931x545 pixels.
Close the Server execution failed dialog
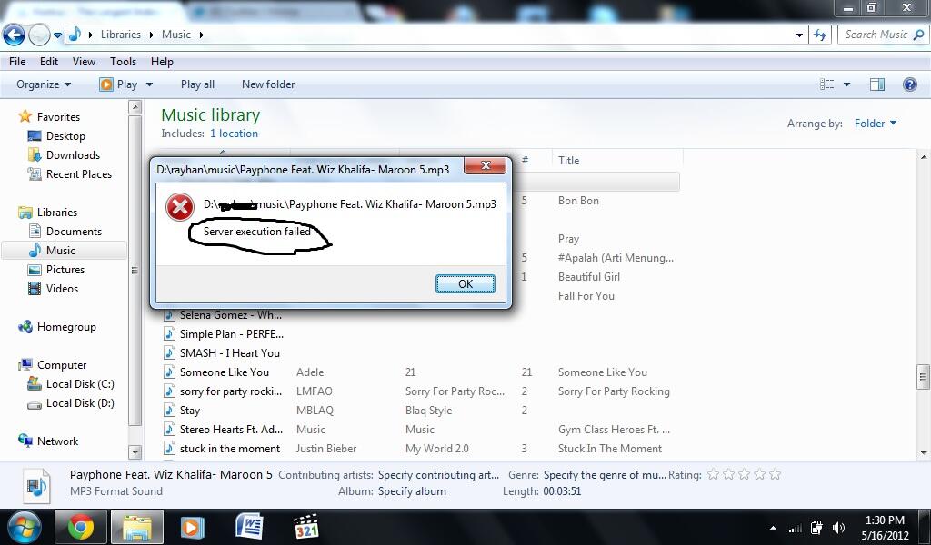486,165
